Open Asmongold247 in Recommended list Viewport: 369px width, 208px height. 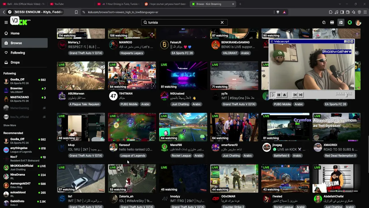pos(25,185)
